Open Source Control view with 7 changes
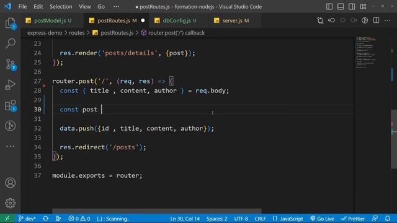397x223 pixels. (x=10, y=64)
